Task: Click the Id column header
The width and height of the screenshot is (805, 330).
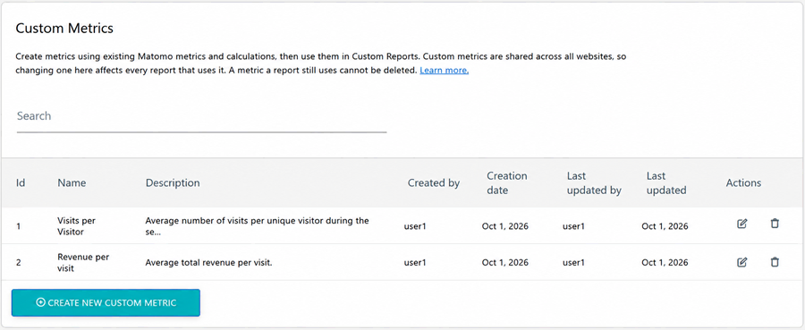Action: tap(21, 183)
